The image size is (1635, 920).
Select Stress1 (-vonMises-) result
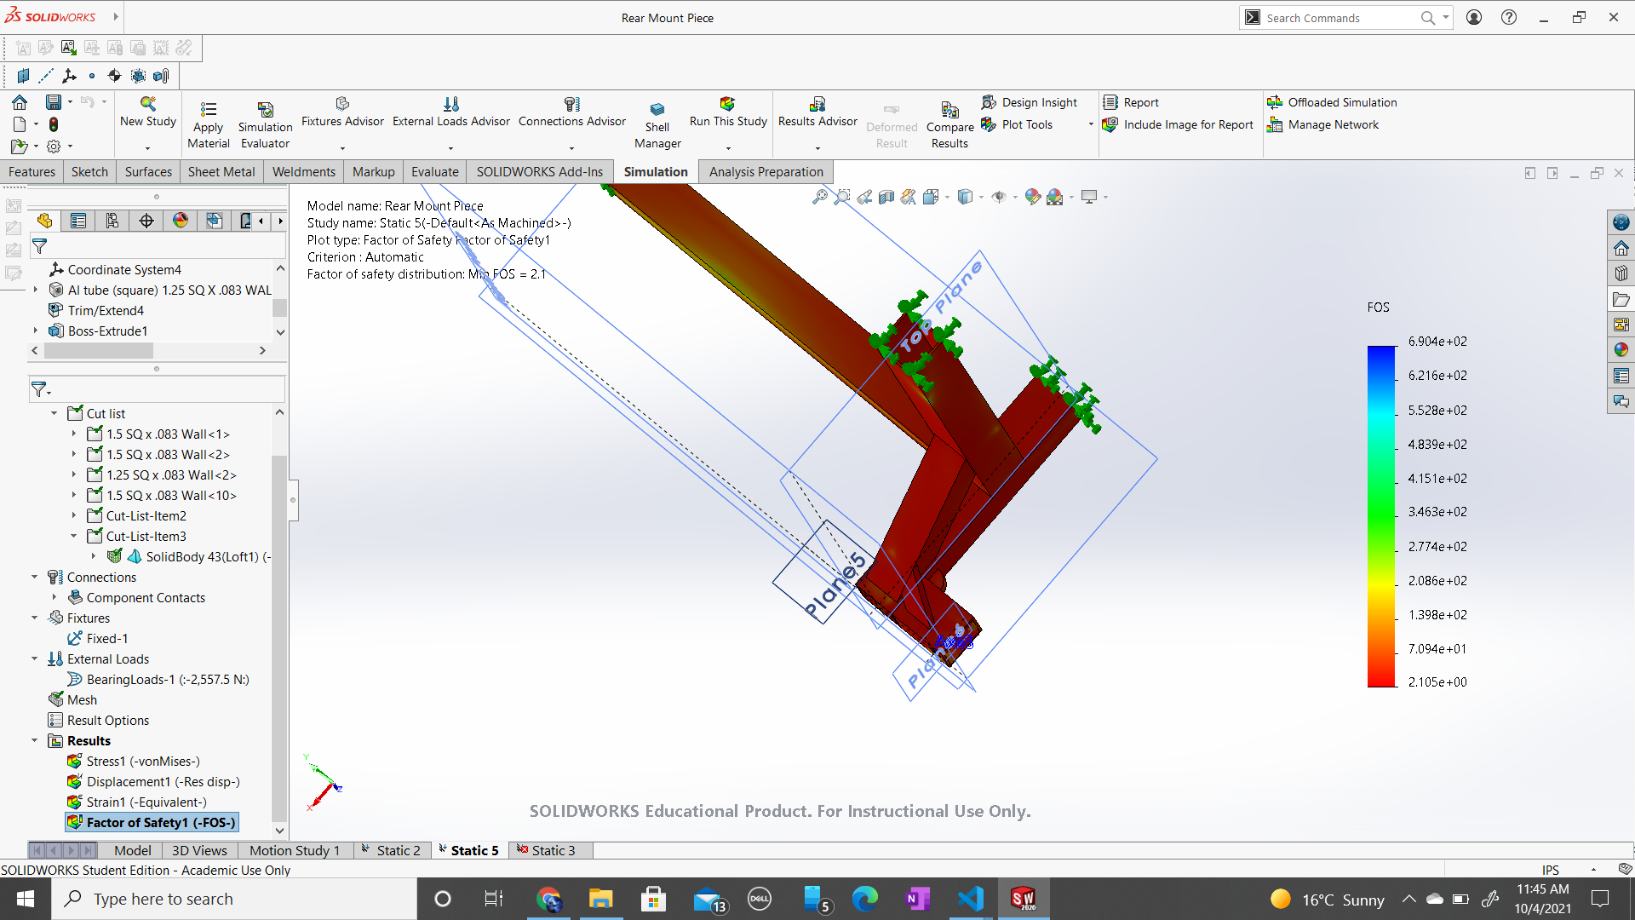click(134, 761)
